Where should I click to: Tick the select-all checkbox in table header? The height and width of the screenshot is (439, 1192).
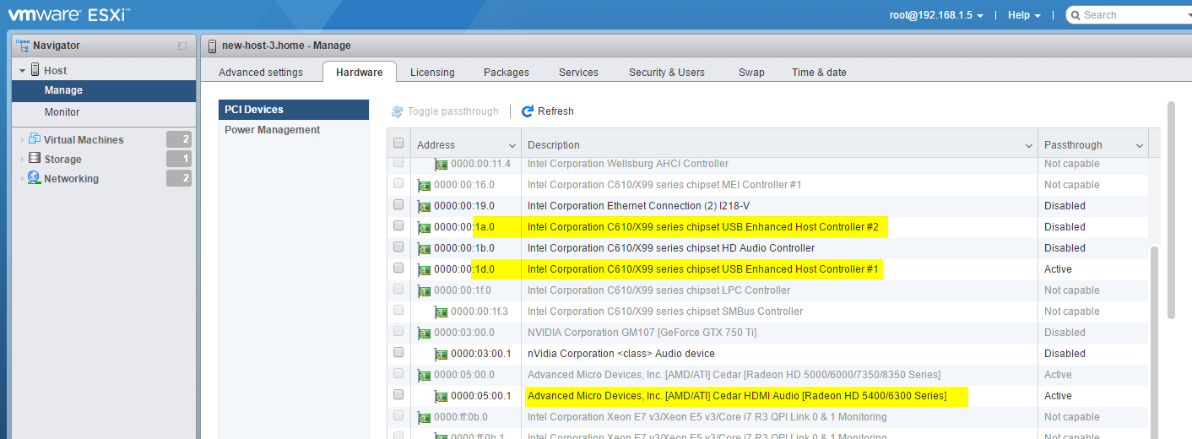(398, 144)
